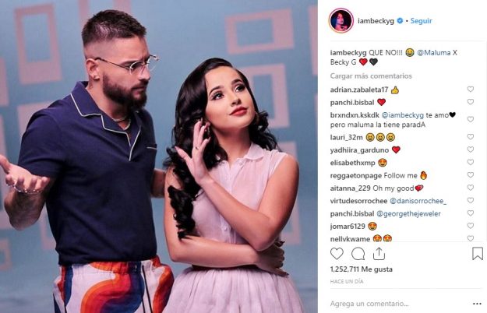
Task: Like reggaetonpage's Follow me comment
Action: click(471, 175)
